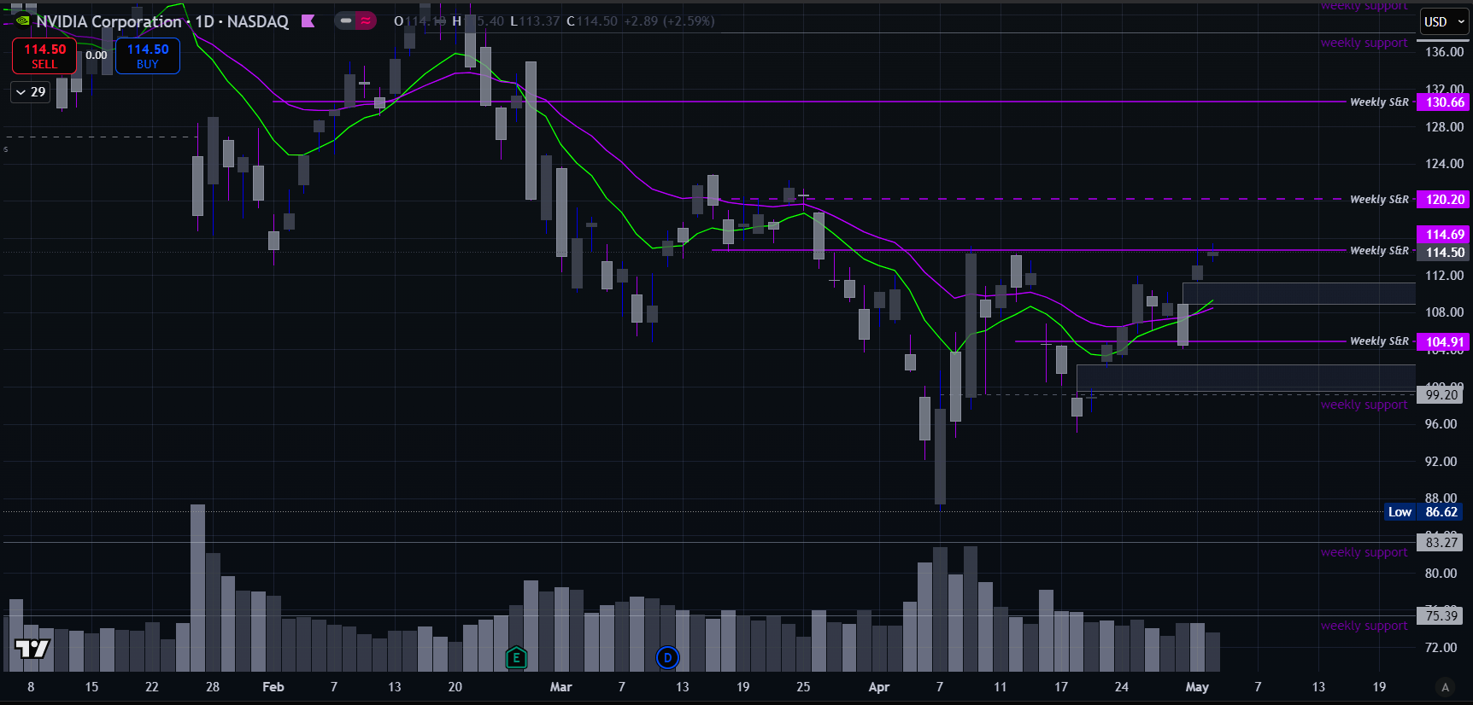
Task: Click the 0.00 spread value
Action: 97,55
